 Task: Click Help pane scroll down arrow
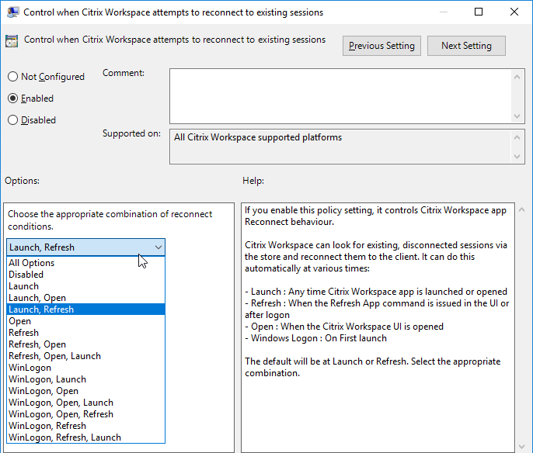click(x=522, y=447)
